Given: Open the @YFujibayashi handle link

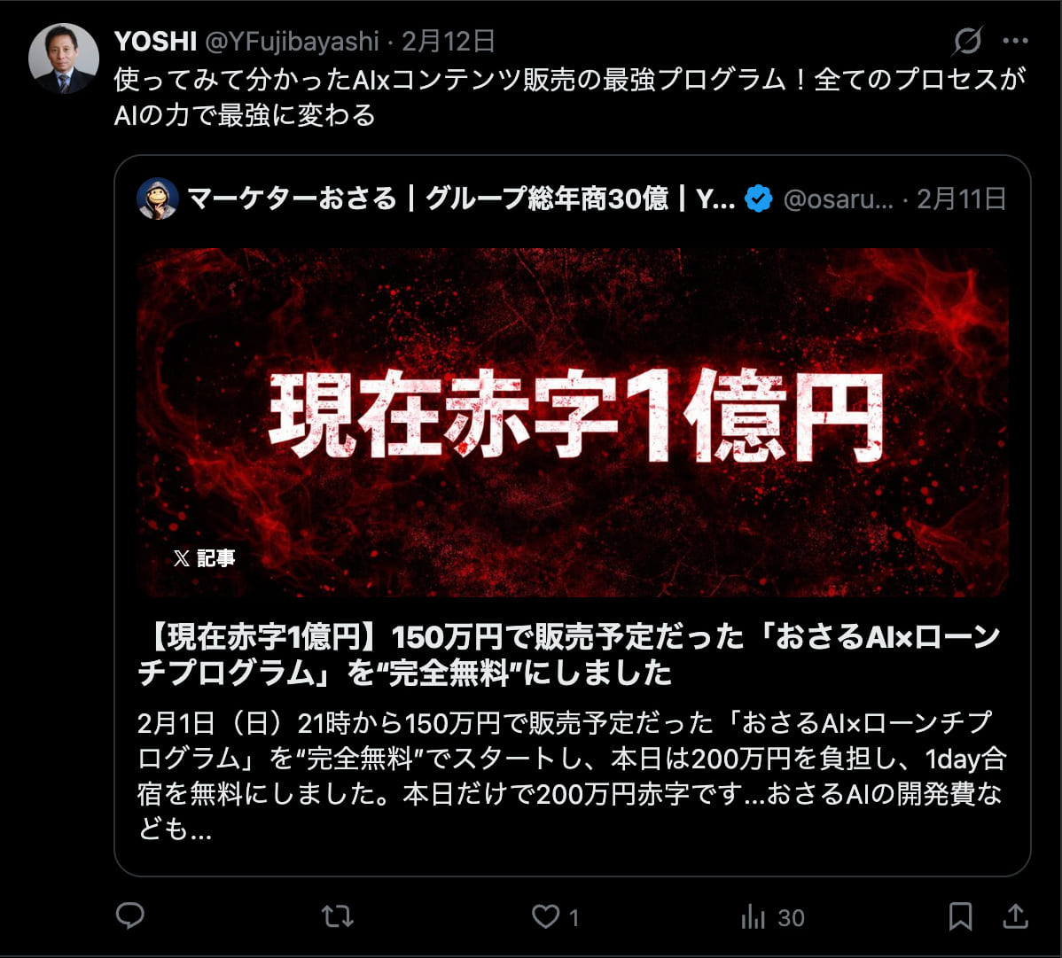Looking at the screenshot, I should pyautogui.click(x=292, y=42).
